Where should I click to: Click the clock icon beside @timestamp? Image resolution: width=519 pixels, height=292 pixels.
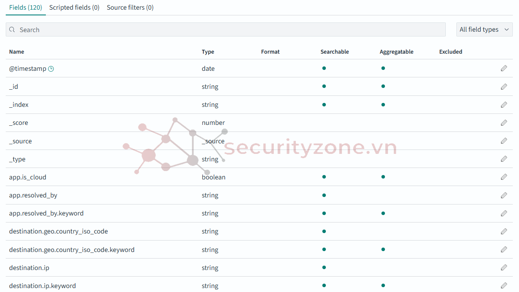(51, 69)
